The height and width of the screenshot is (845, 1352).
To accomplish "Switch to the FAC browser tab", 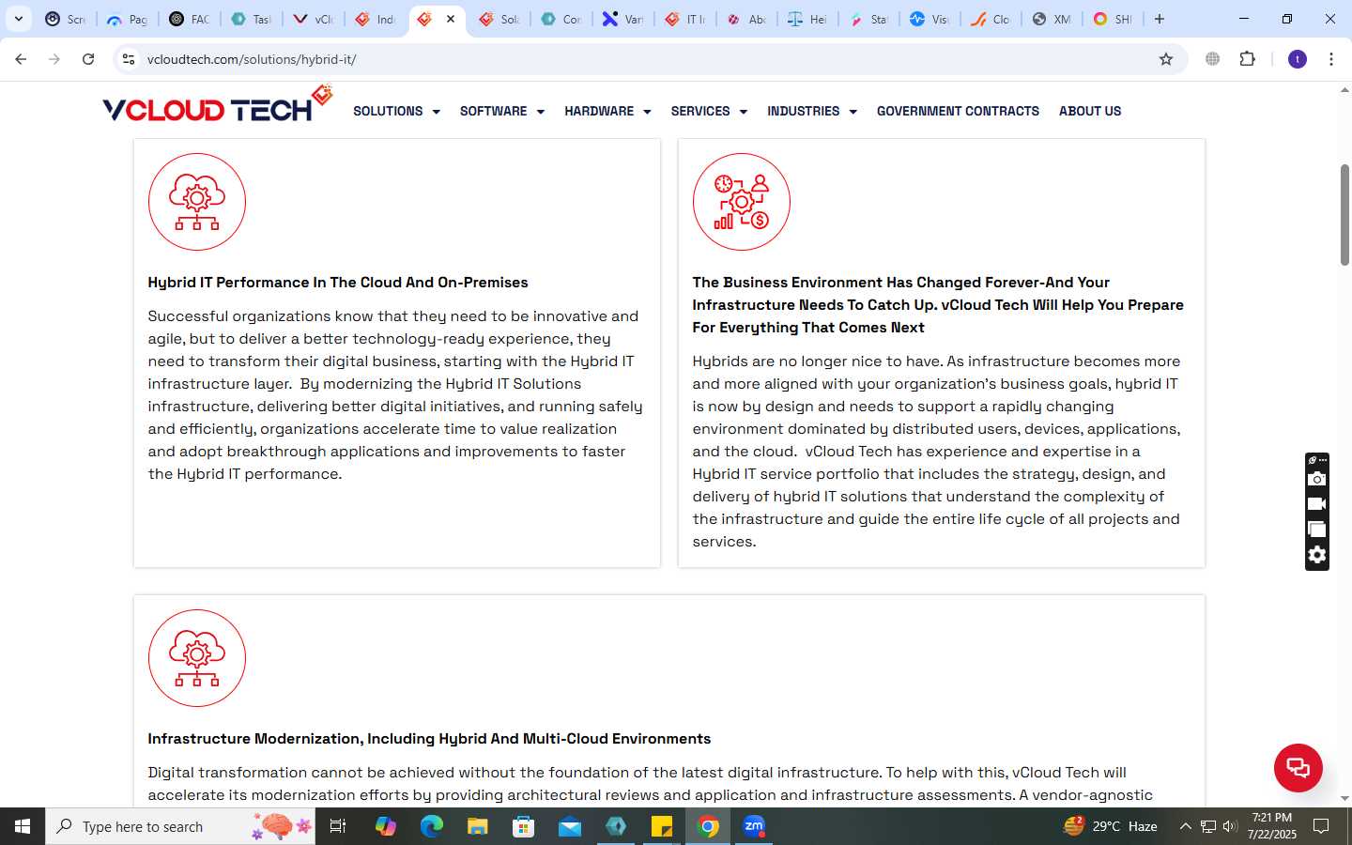I will (189, 19).
